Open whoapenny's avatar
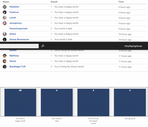The width and height of the screenshot is (148, 127). [5, 23]
